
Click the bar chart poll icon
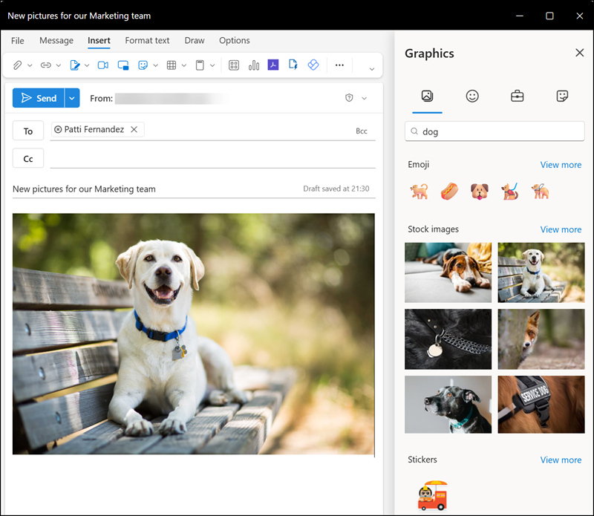point(254,65)
